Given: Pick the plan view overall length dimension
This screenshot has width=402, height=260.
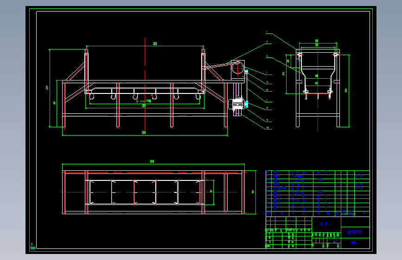Looking at the screenshot, I should (153, 162).
